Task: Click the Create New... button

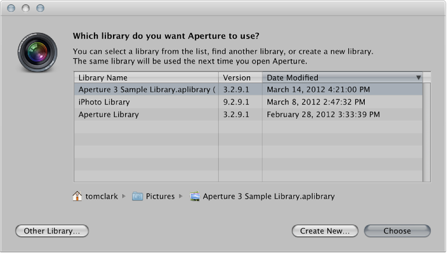Action: [x=325, y=231]
